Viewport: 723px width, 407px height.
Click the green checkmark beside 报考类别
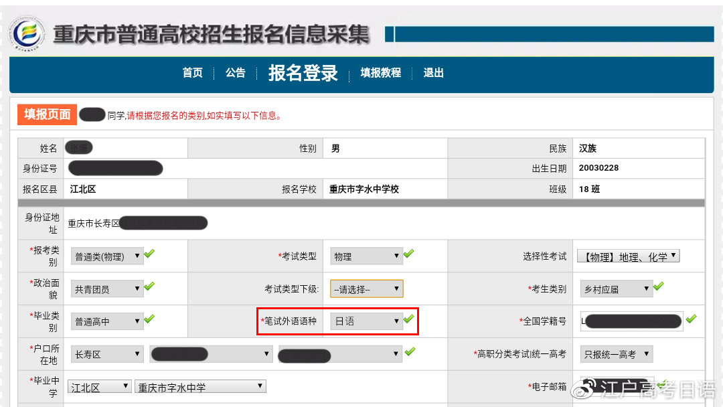(x=150, y=254)
